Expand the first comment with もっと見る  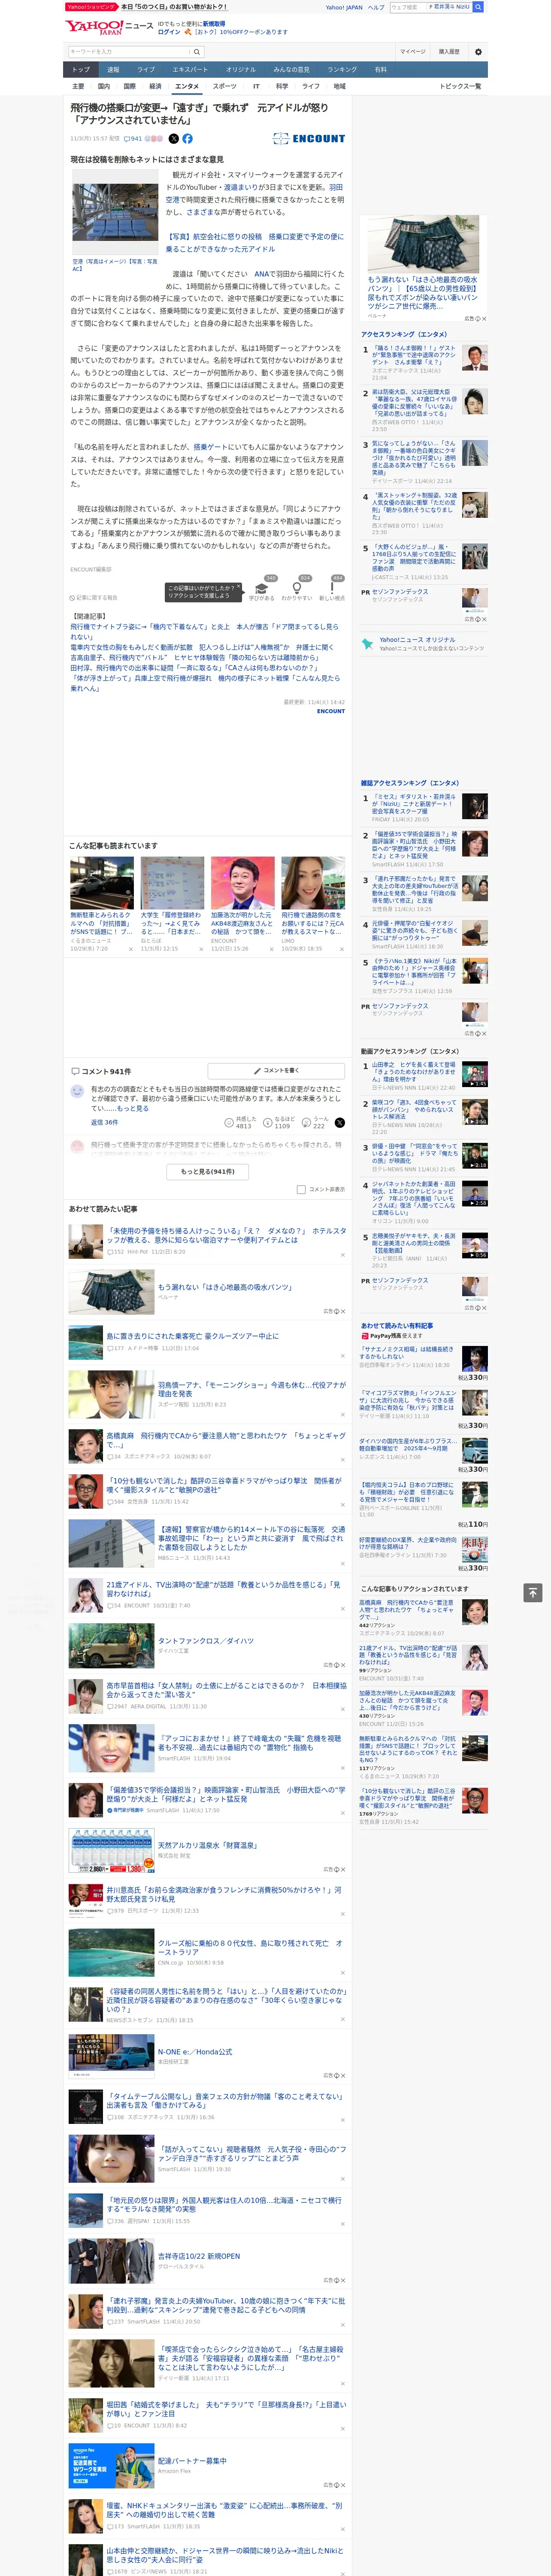(x=133, y=1108)
